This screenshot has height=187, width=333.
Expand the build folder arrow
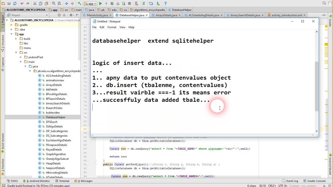point(16,39)
